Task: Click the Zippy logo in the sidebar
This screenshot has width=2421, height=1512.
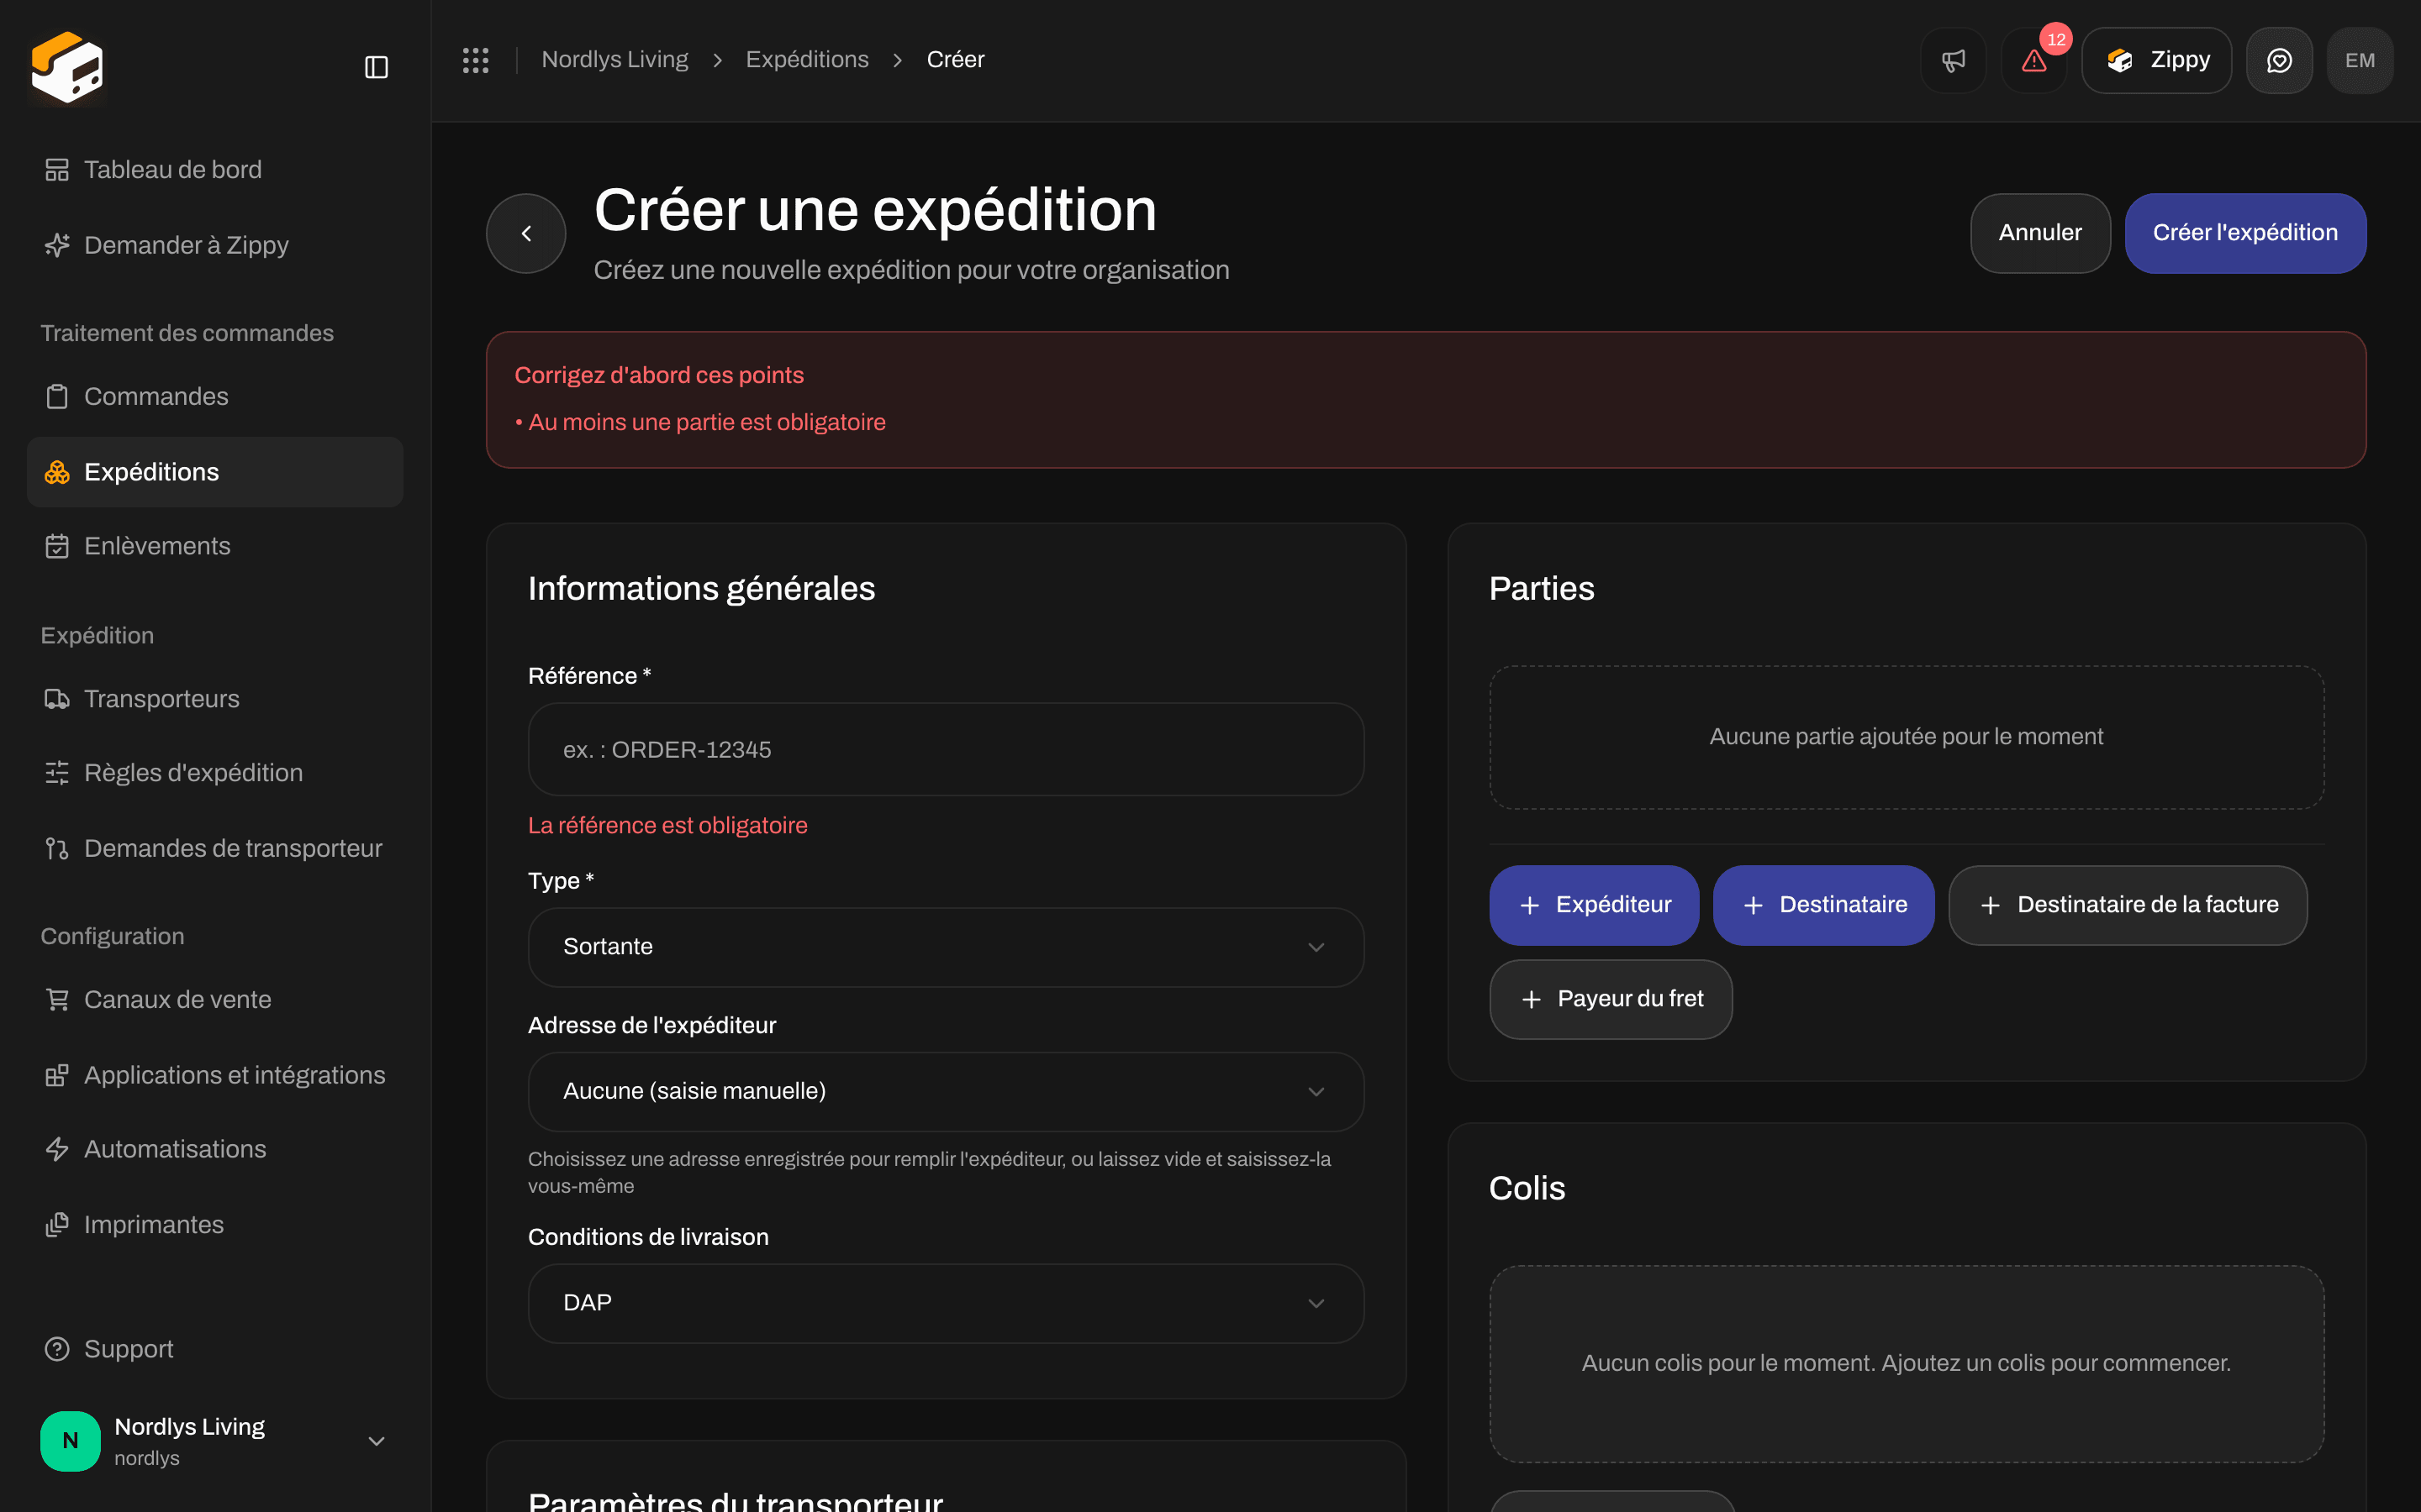Action: click(x=67, y=67)
